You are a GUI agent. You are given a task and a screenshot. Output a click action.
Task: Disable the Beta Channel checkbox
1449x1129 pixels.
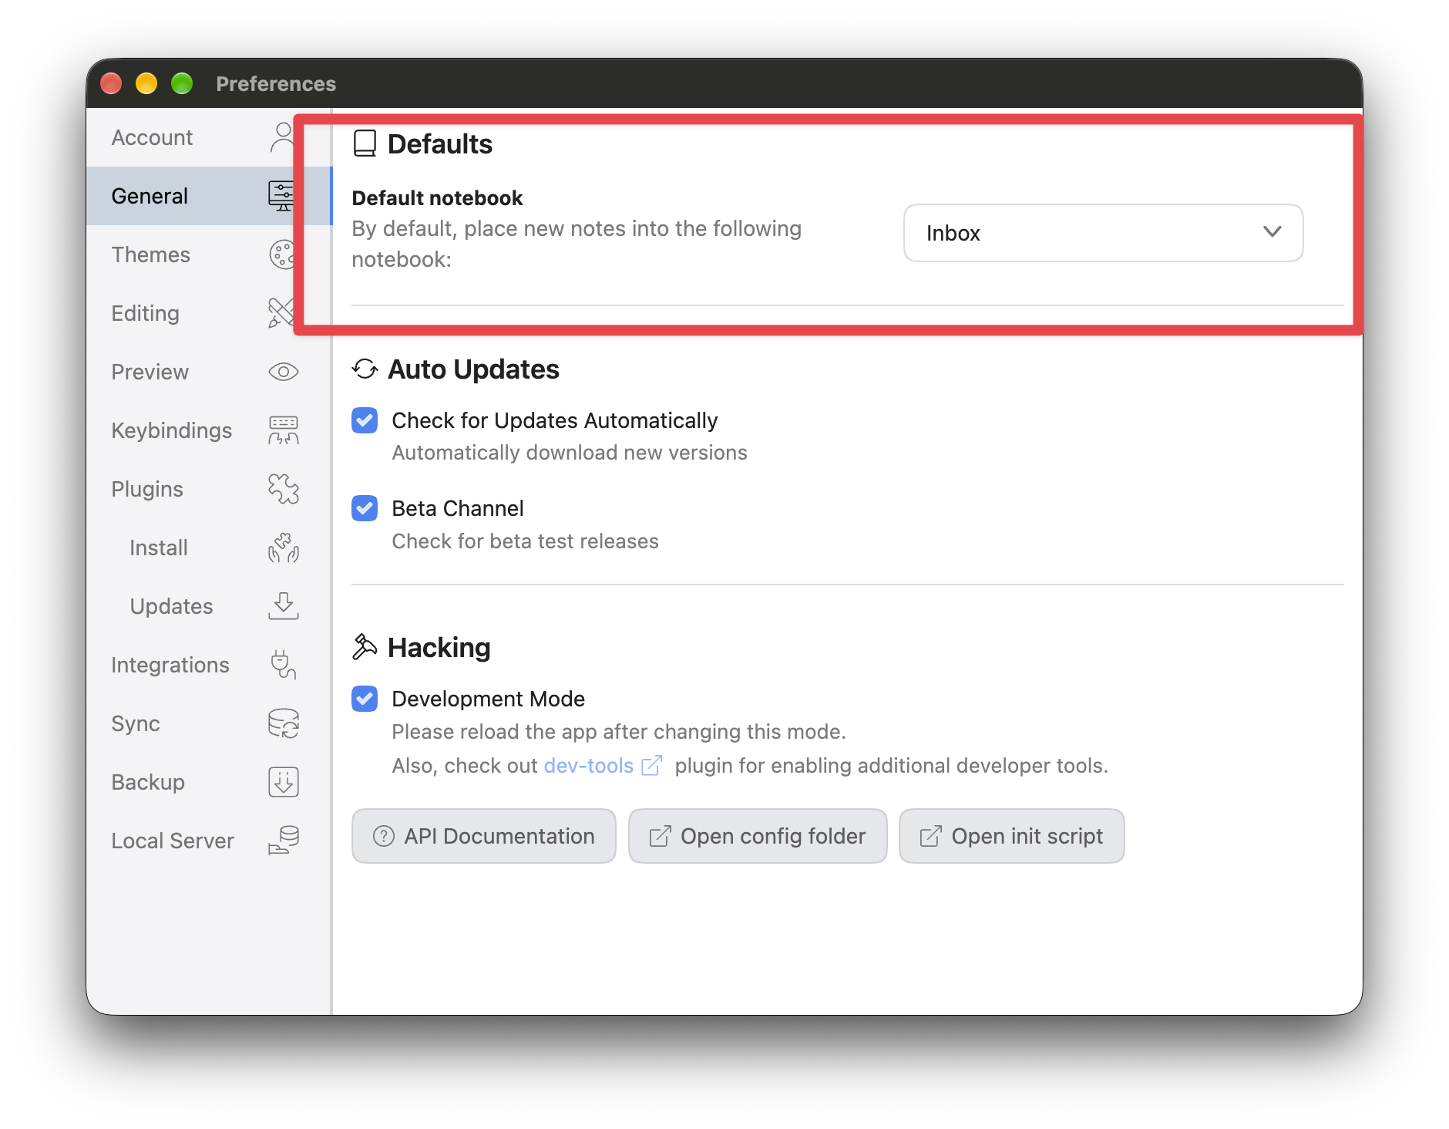tap(365, 508)
